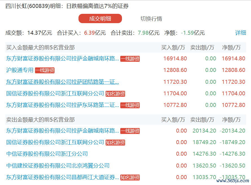Open 东方财富证券拉萨东环路第二 brokerage link
Screen dimensions: 251x185
click(x=62, y=105)
